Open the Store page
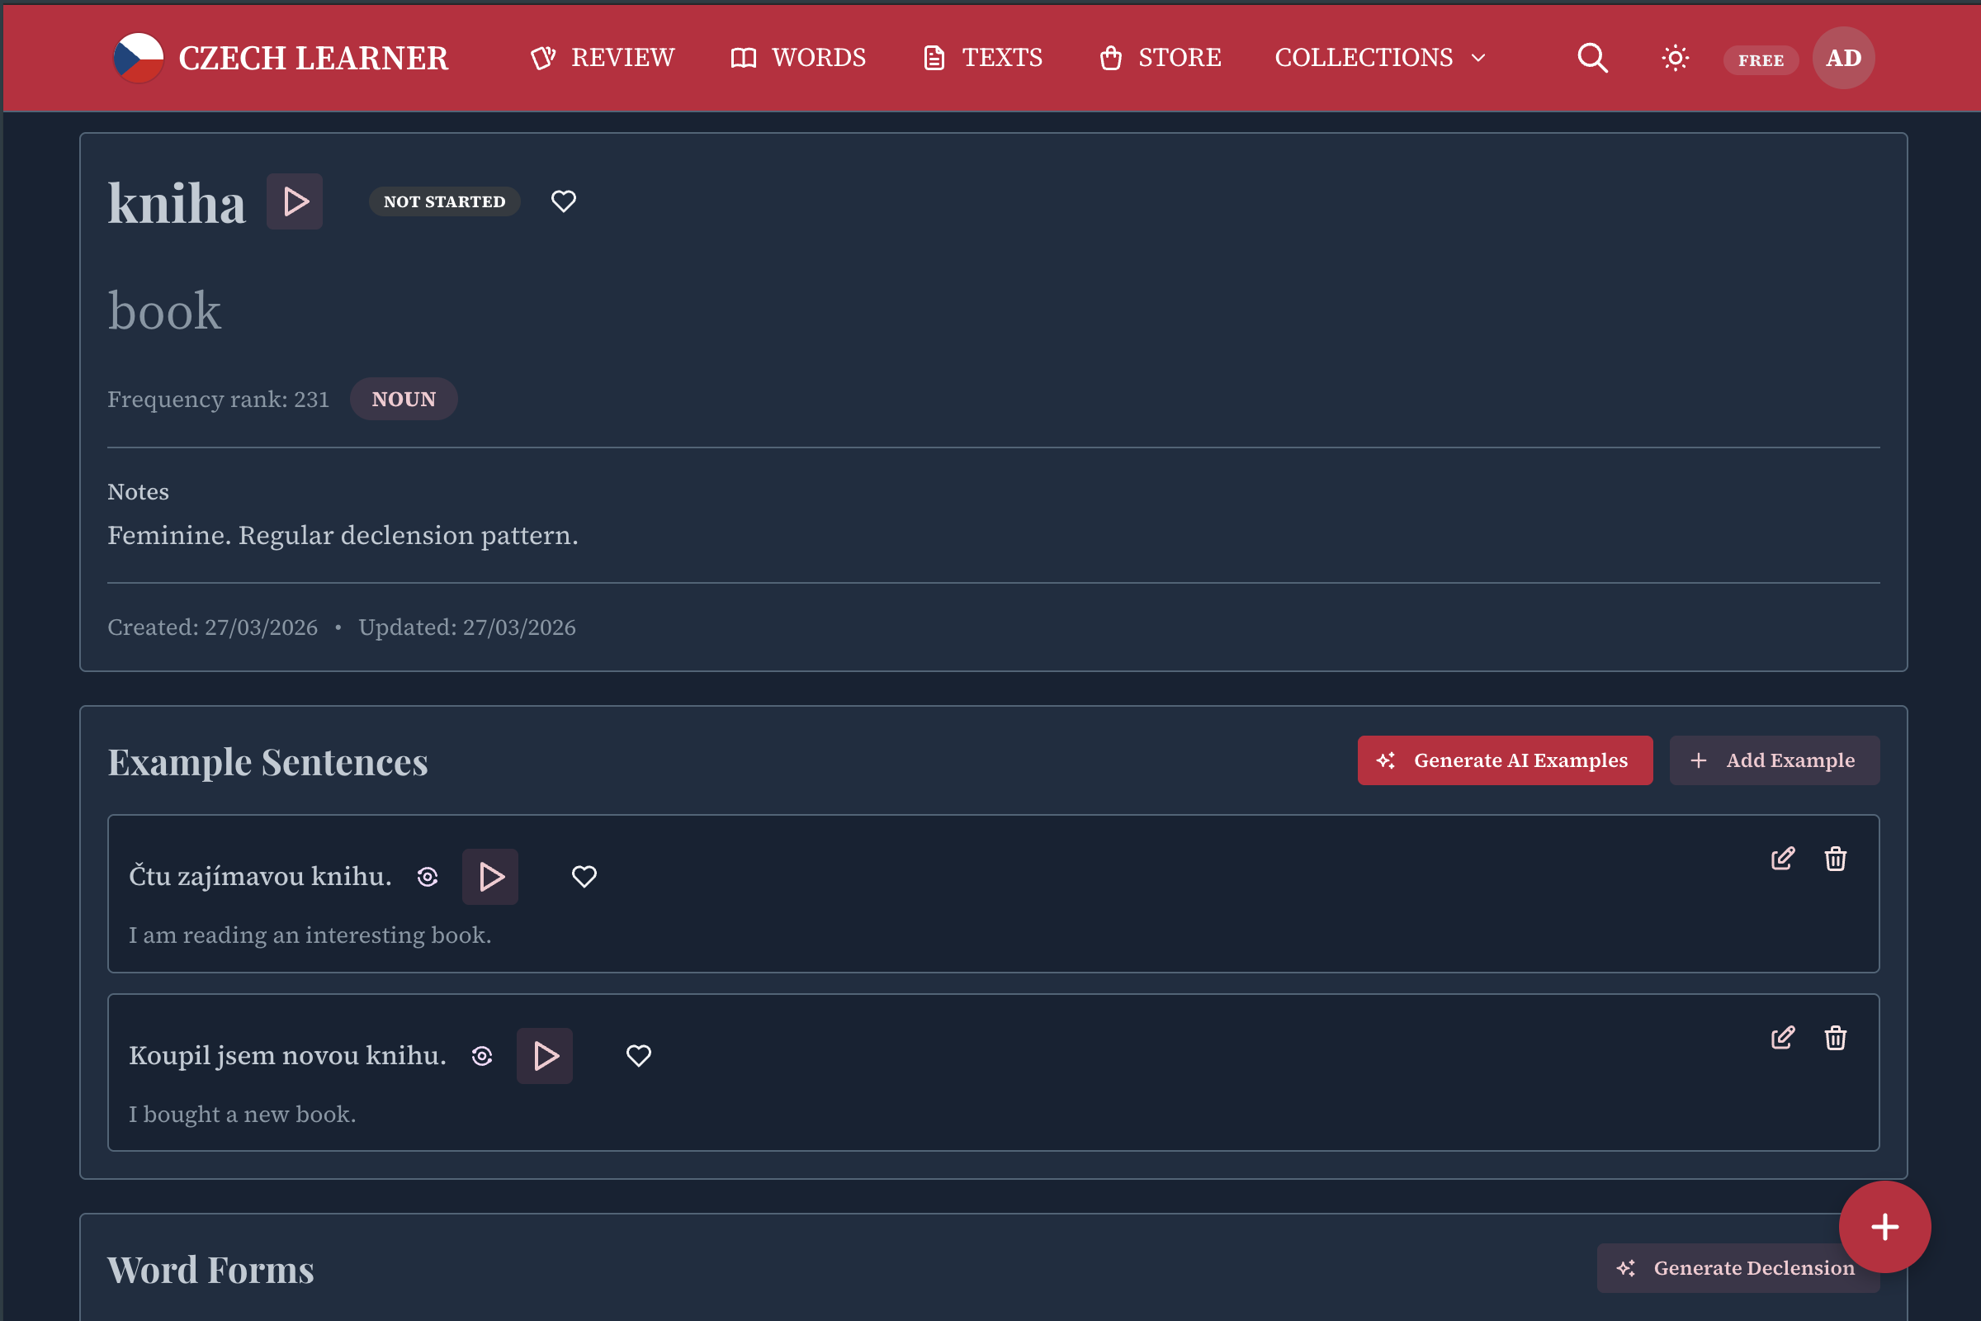Image resolution: width=1981 pixels, height=1321 pixels. point(1160,58)
